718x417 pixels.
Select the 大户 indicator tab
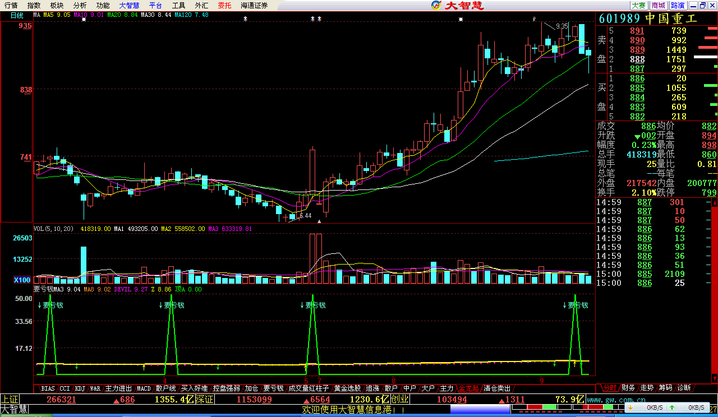[x=428, y=388]
